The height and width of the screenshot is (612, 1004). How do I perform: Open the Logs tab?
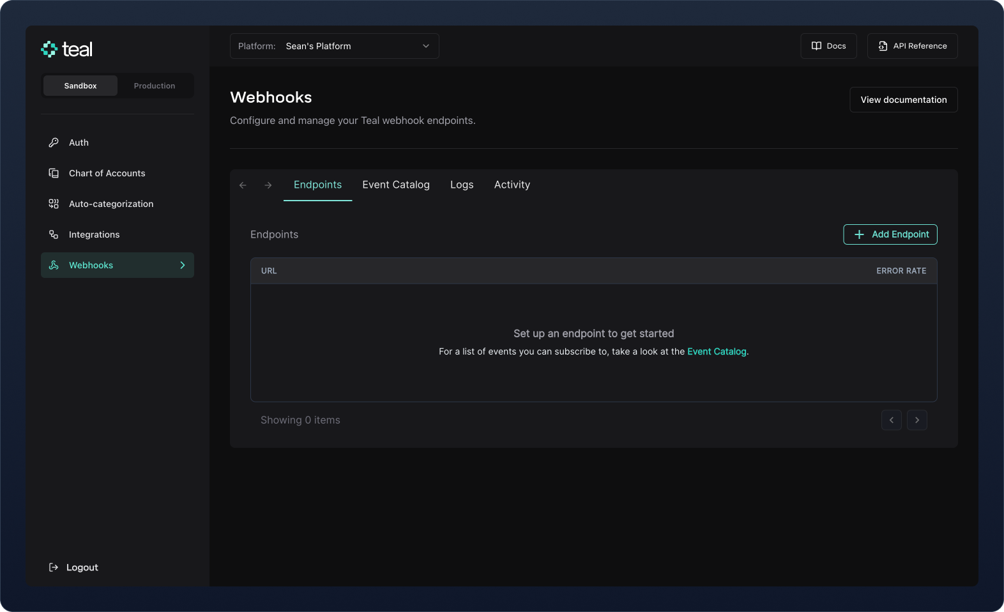click(x=462, y=185)
